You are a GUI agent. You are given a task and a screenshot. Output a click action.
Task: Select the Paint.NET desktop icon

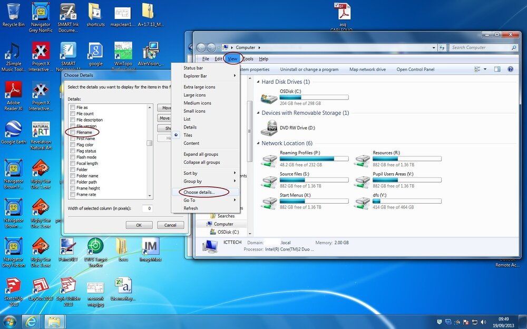(68, 250)
